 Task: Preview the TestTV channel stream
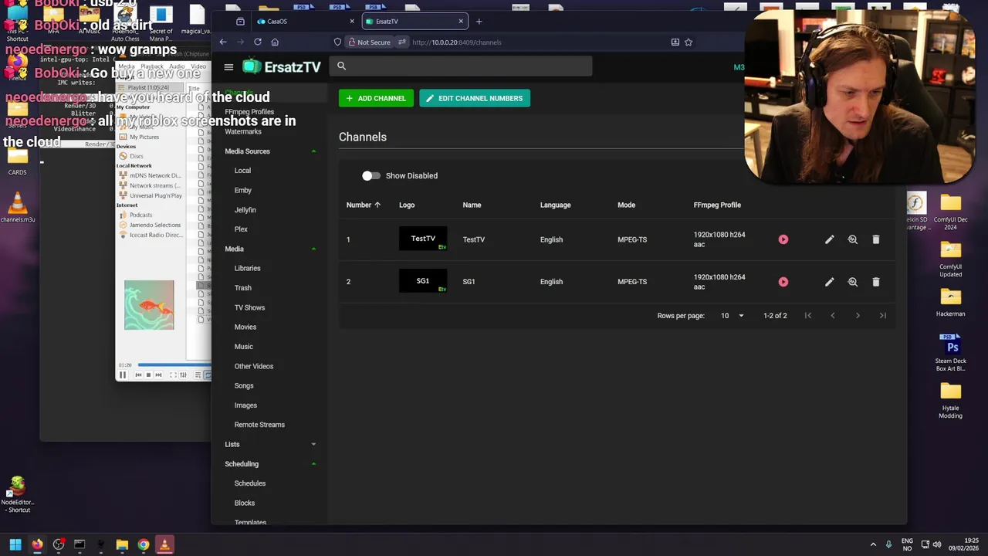[783, 239]
